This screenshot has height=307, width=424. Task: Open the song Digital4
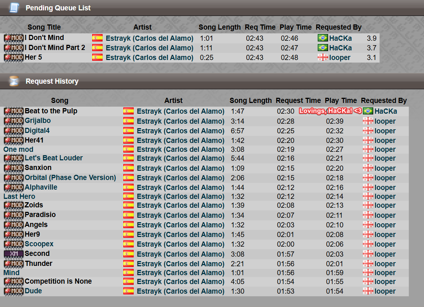[37, 131]
